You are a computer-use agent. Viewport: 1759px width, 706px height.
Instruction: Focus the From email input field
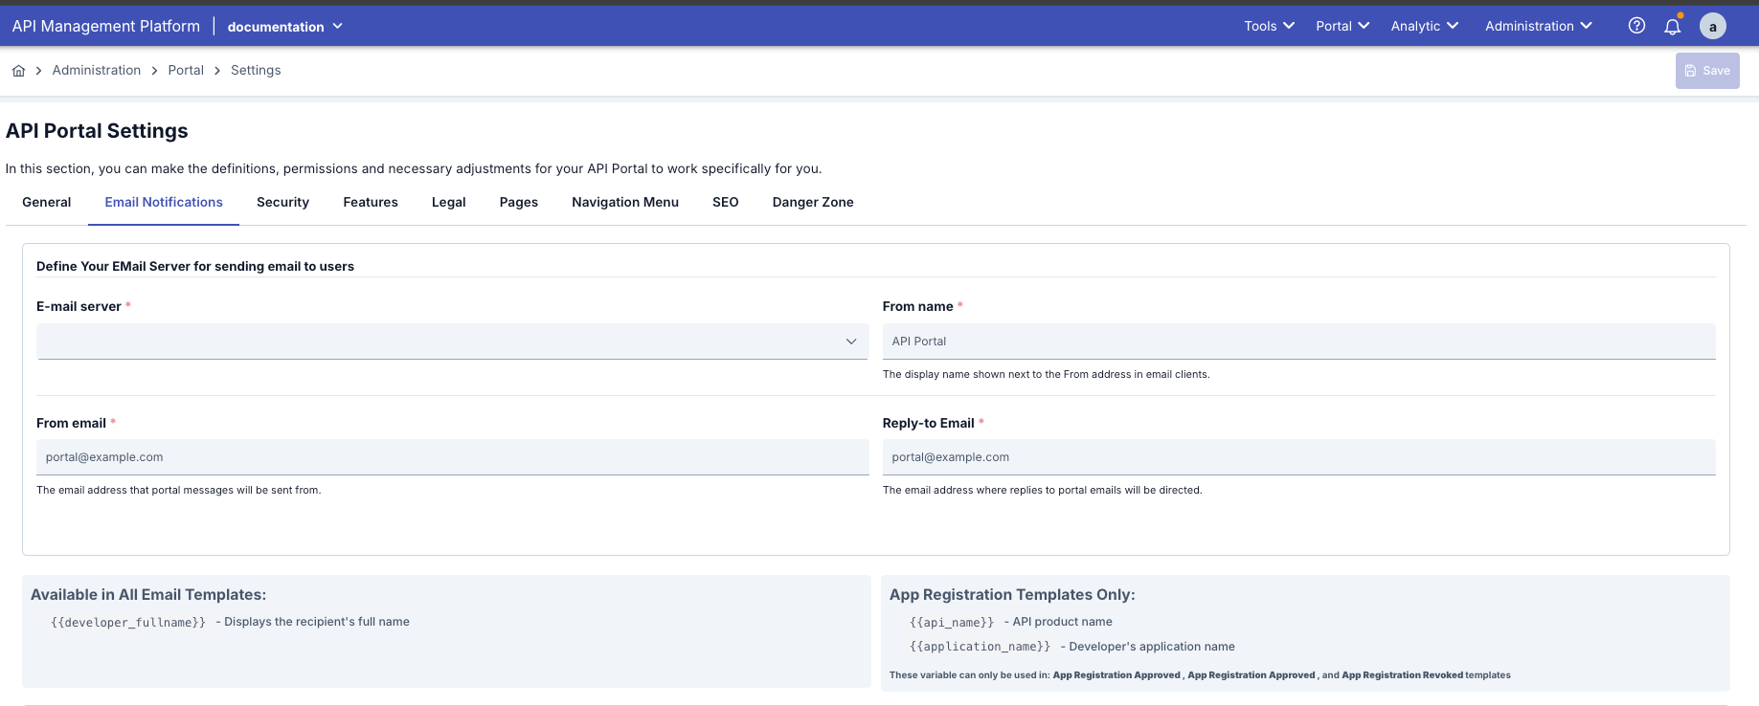pos(452,457)
